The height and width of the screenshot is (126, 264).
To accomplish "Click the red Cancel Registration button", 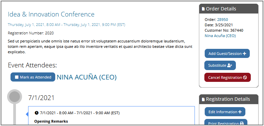I will point(227,77).
